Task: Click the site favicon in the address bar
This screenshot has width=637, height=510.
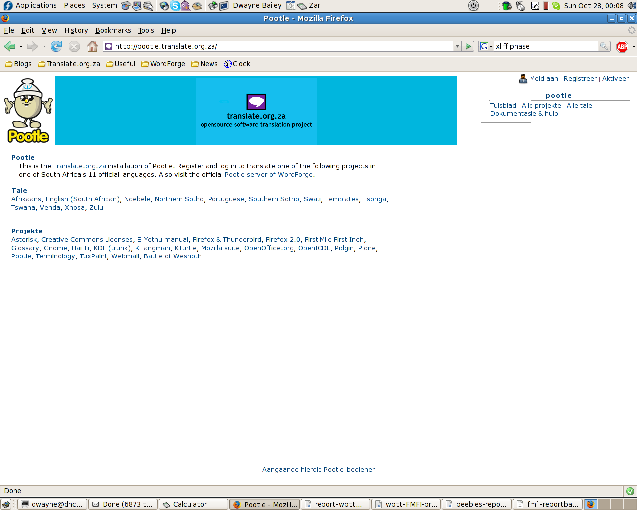Action: pyautogui.click(x=109, y=46)
